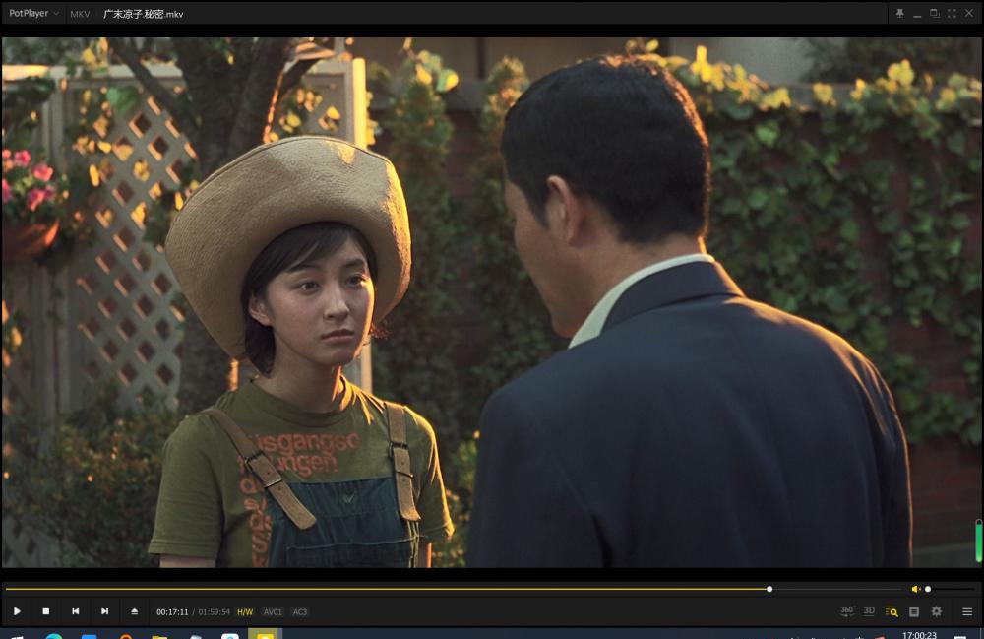Close the PotPlayer window
Screen dimensions: 984x639
click(x=969, y=13)
